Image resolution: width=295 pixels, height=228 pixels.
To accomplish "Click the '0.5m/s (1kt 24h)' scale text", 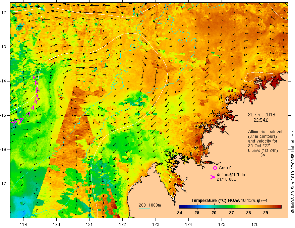I will tap(263, 151).
